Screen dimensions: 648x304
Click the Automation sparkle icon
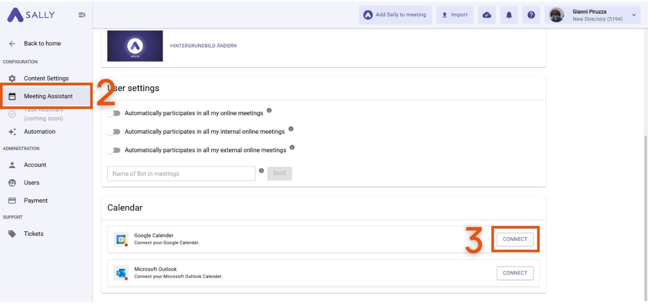pos(12,132)
